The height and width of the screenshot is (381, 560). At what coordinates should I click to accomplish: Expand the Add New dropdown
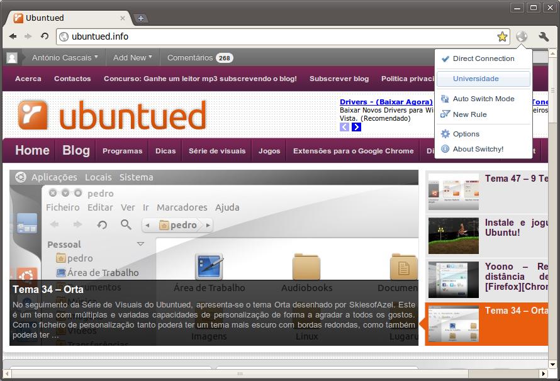pos(133,58)
